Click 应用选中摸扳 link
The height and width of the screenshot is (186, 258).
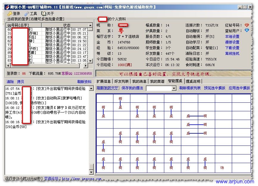(239, 88)
